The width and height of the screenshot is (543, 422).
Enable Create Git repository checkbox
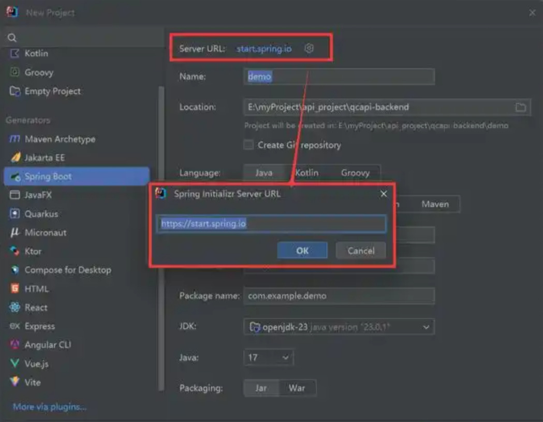point(248,144)
